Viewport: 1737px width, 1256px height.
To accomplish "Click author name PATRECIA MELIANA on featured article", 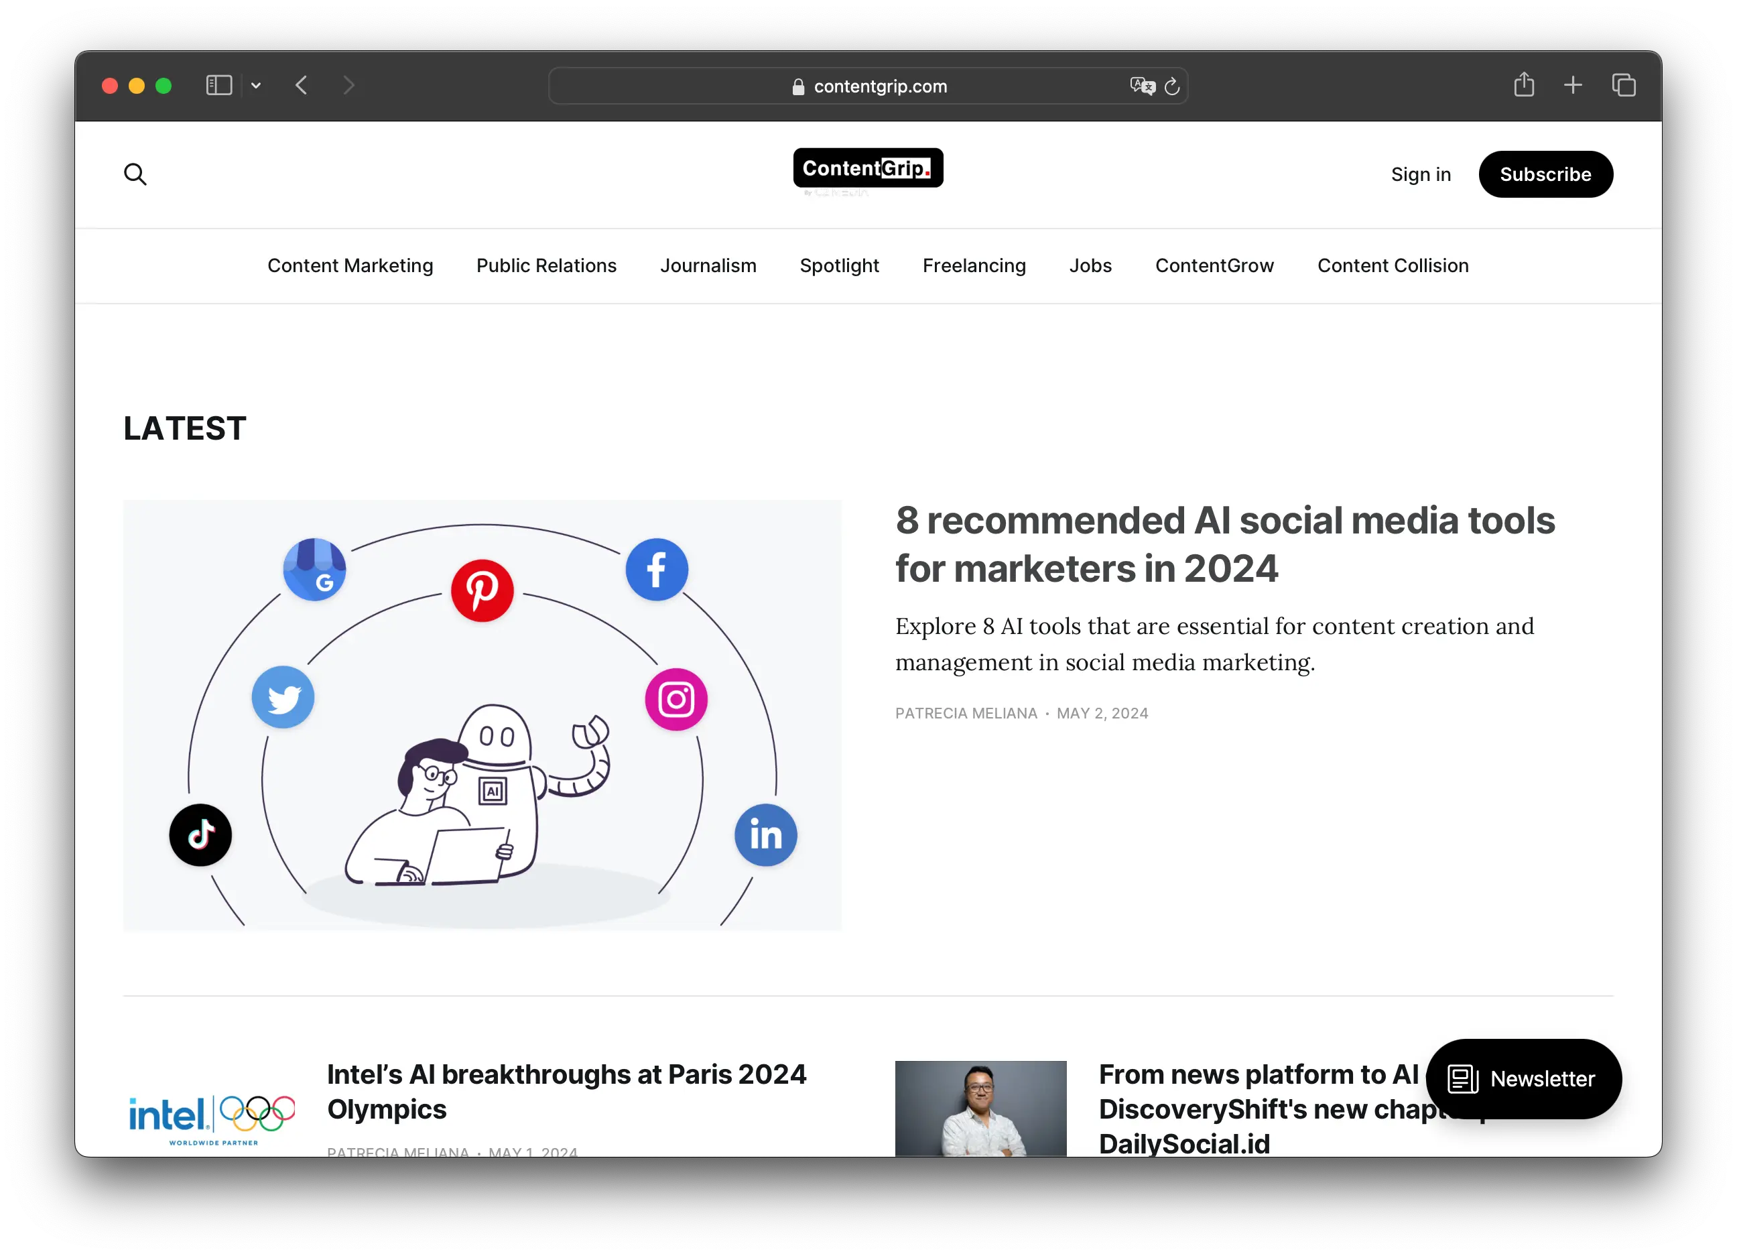I will (x=966, y=713).
